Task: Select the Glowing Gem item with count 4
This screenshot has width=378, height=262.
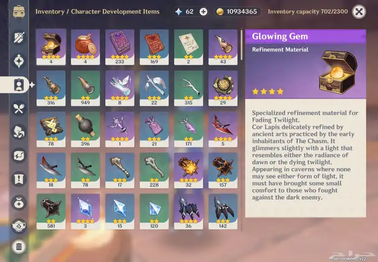Action: coord(51,47)
